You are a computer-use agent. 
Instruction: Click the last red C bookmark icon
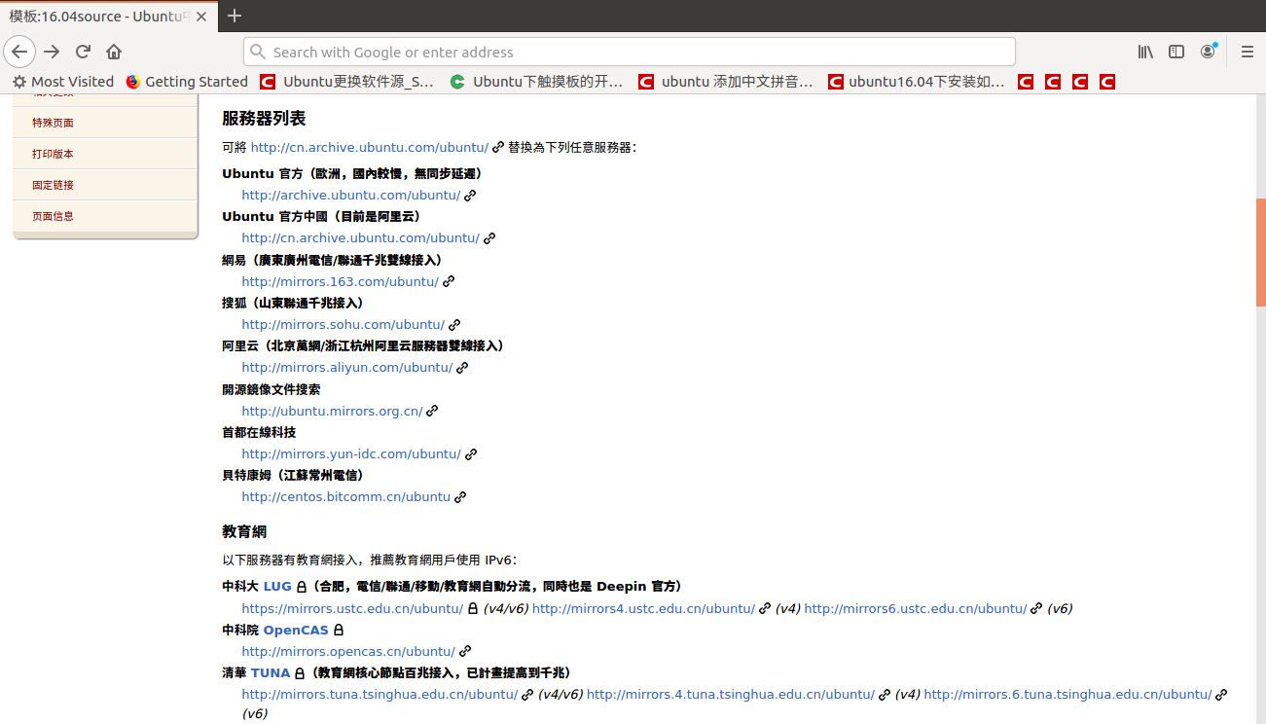pos(1107,82)
